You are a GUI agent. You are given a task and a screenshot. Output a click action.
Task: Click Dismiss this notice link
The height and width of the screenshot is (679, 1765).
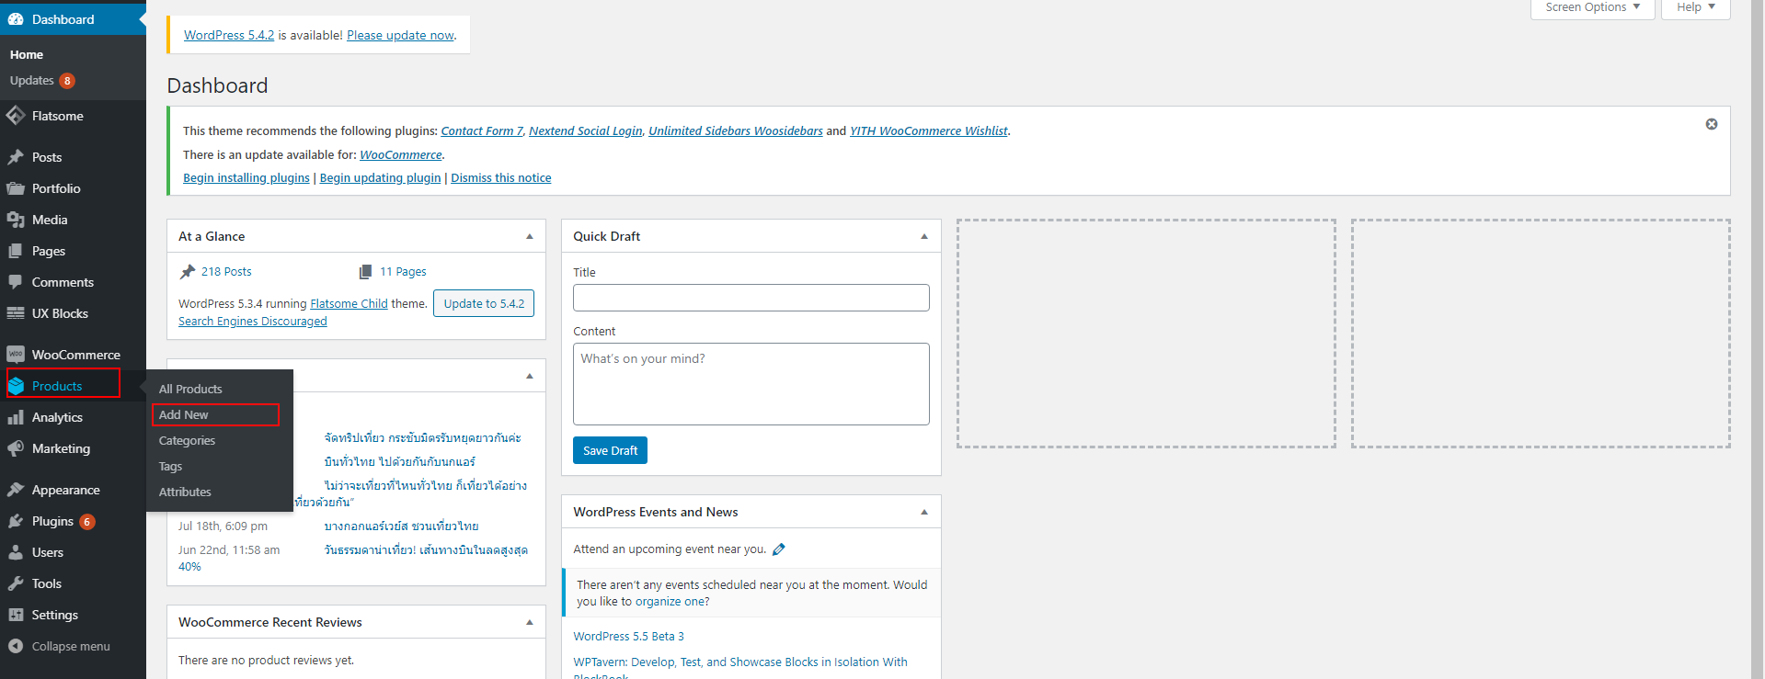coord(501,178)
